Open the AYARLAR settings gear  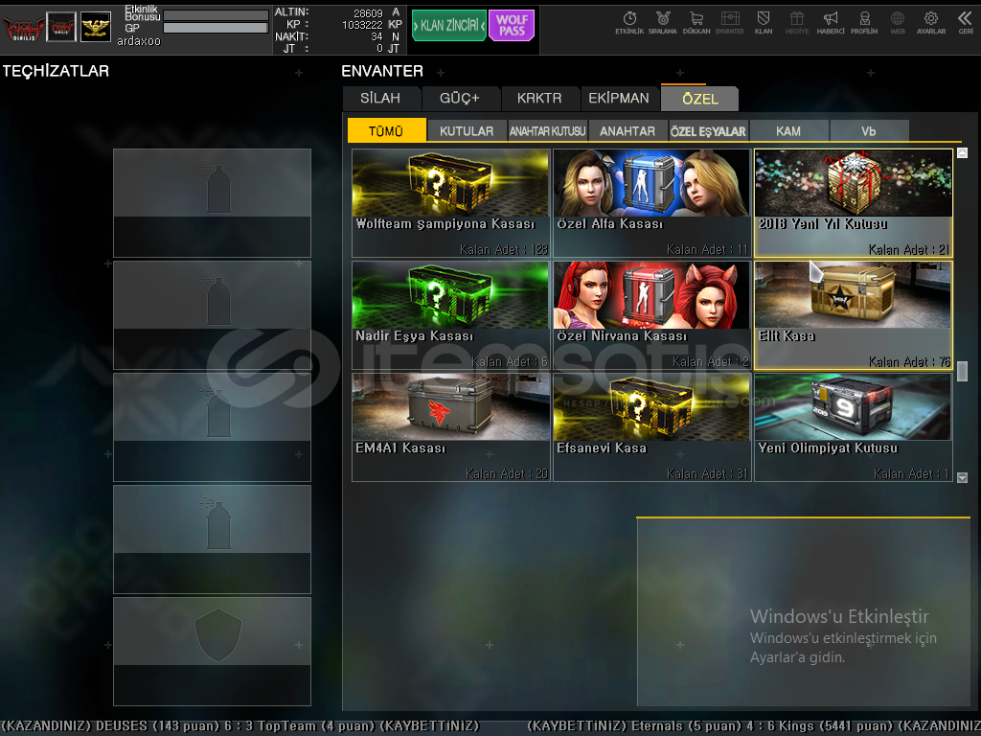click(x=931, y=23)
